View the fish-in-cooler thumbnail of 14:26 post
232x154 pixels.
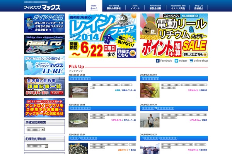(x=78, y=90)
